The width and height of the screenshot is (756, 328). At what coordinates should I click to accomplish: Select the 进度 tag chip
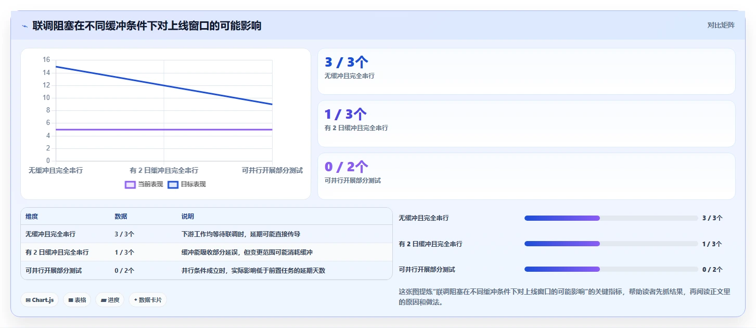click(x=110, y=300)
